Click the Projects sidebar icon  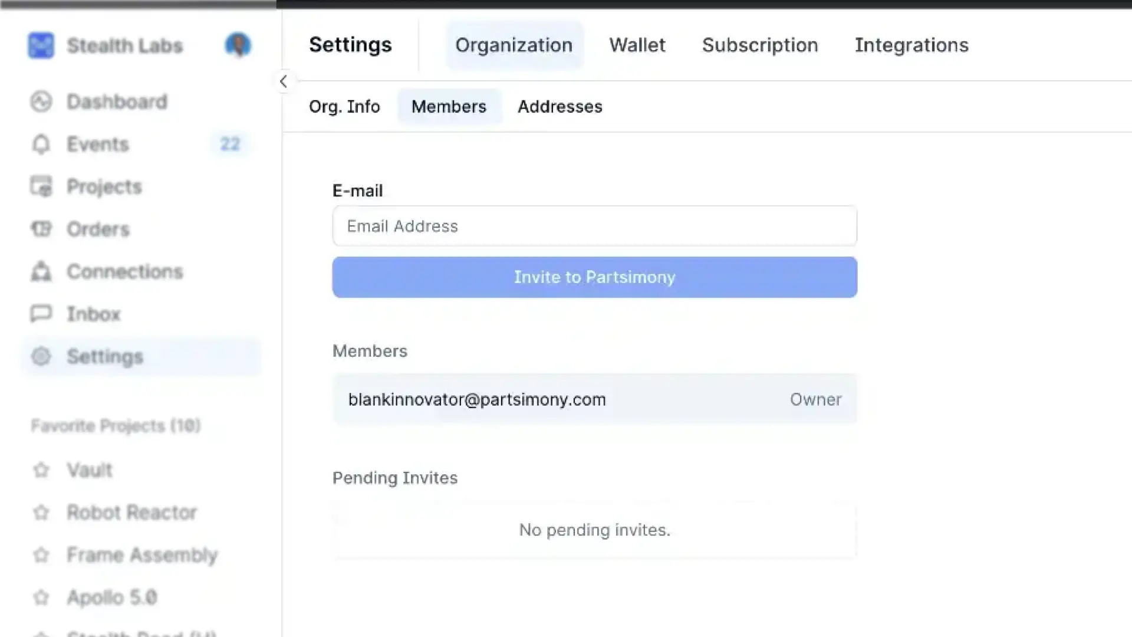click(x=41, y=186)
